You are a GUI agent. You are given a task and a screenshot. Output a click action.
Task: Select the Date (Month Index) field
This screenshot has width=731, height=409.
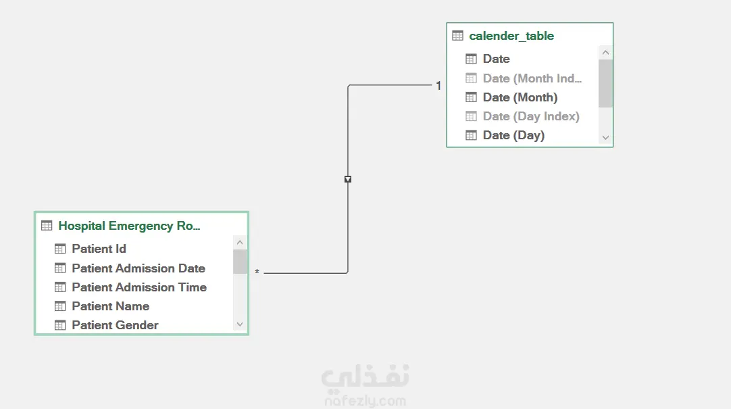[532, 78]
